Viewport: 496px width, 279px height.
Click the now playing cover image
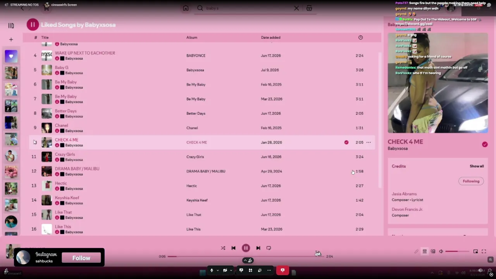click(x=438, y=83)
